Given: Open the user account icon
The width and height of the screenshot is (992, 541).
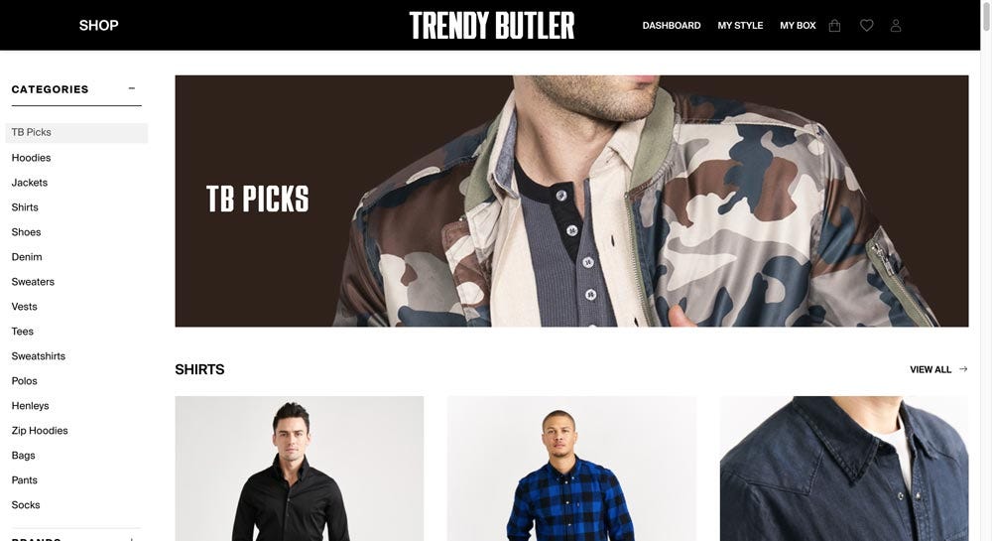Looking at the screenshot, I should coord(896,25).
